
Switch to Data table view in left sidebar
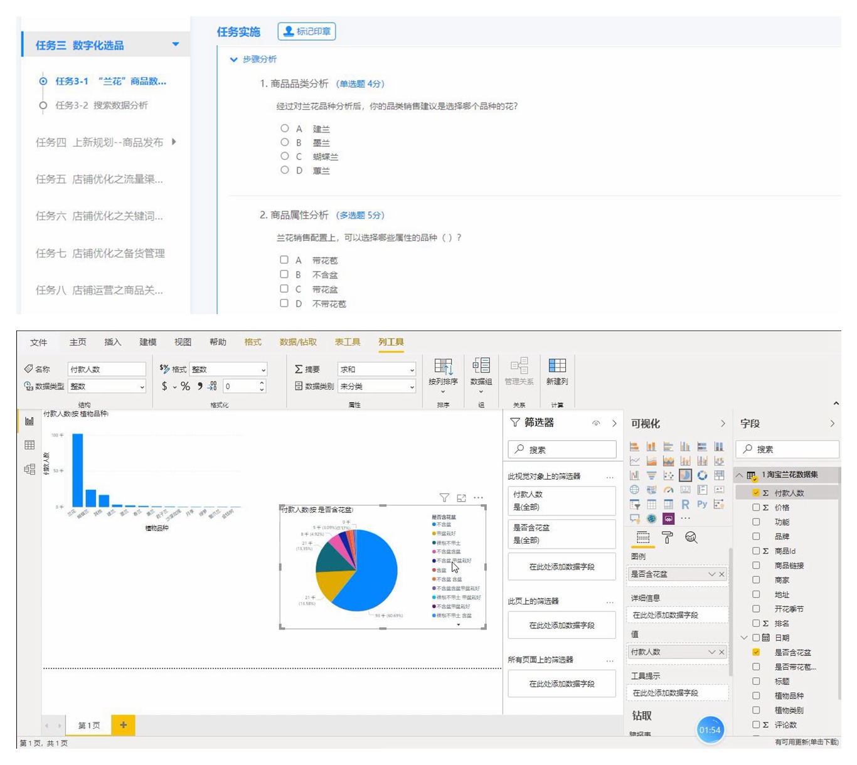point(29,445)
